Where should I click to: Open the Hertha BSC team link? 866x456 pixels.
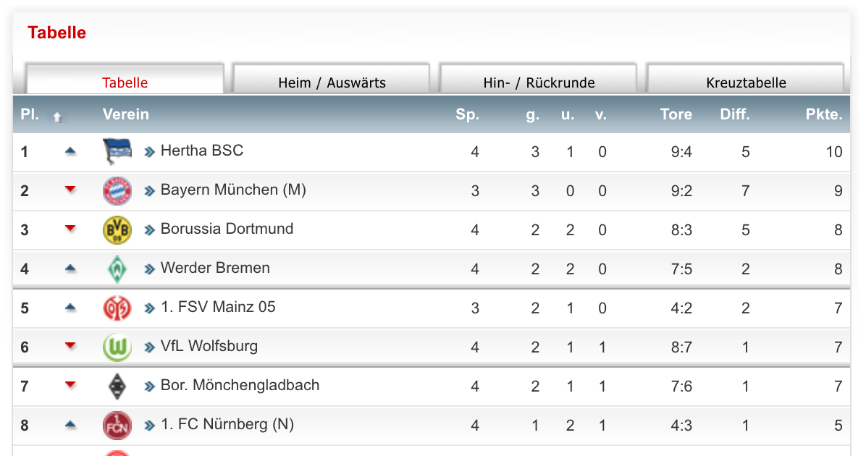point(201,151)
